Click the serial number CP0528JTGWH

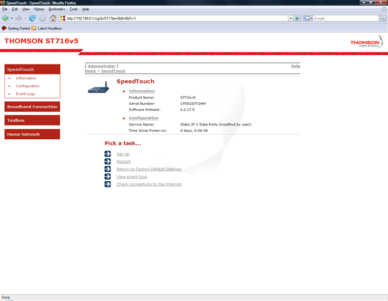(193, 103)
